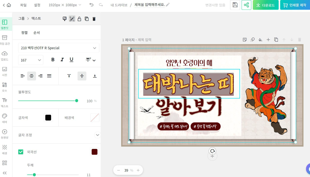Align text to the right

[40, 76]
